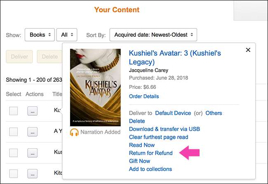The image size is (268, 184).
Task: Choose Gift Now option
Action: [139, 161]
